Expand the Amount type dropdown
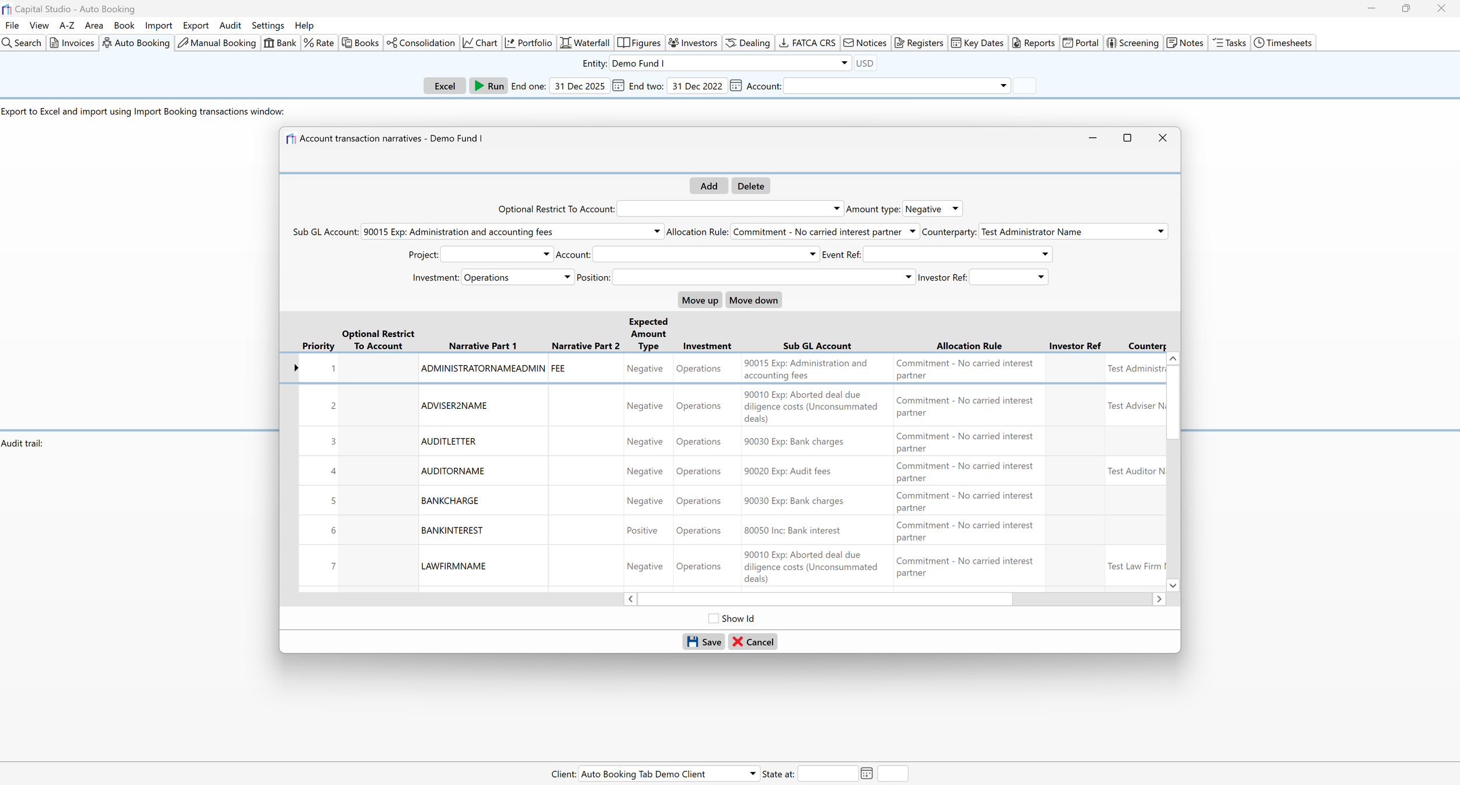The image size is (1460, 785). pos(955,209)
